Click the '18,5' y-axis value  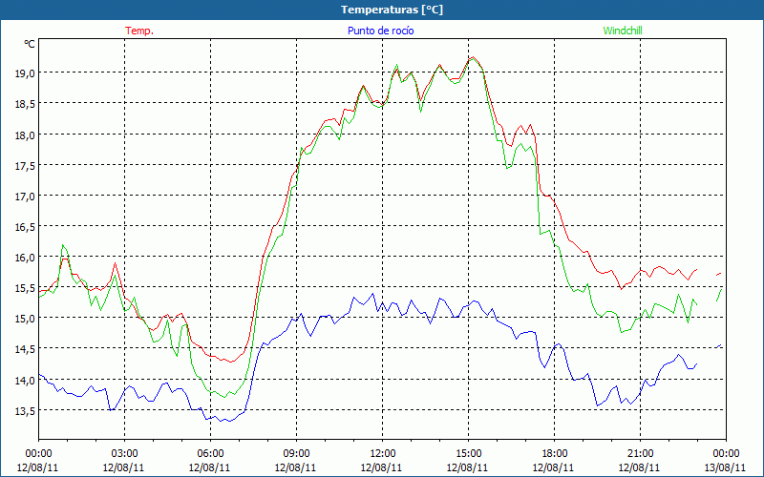click(x=27, y=104)
